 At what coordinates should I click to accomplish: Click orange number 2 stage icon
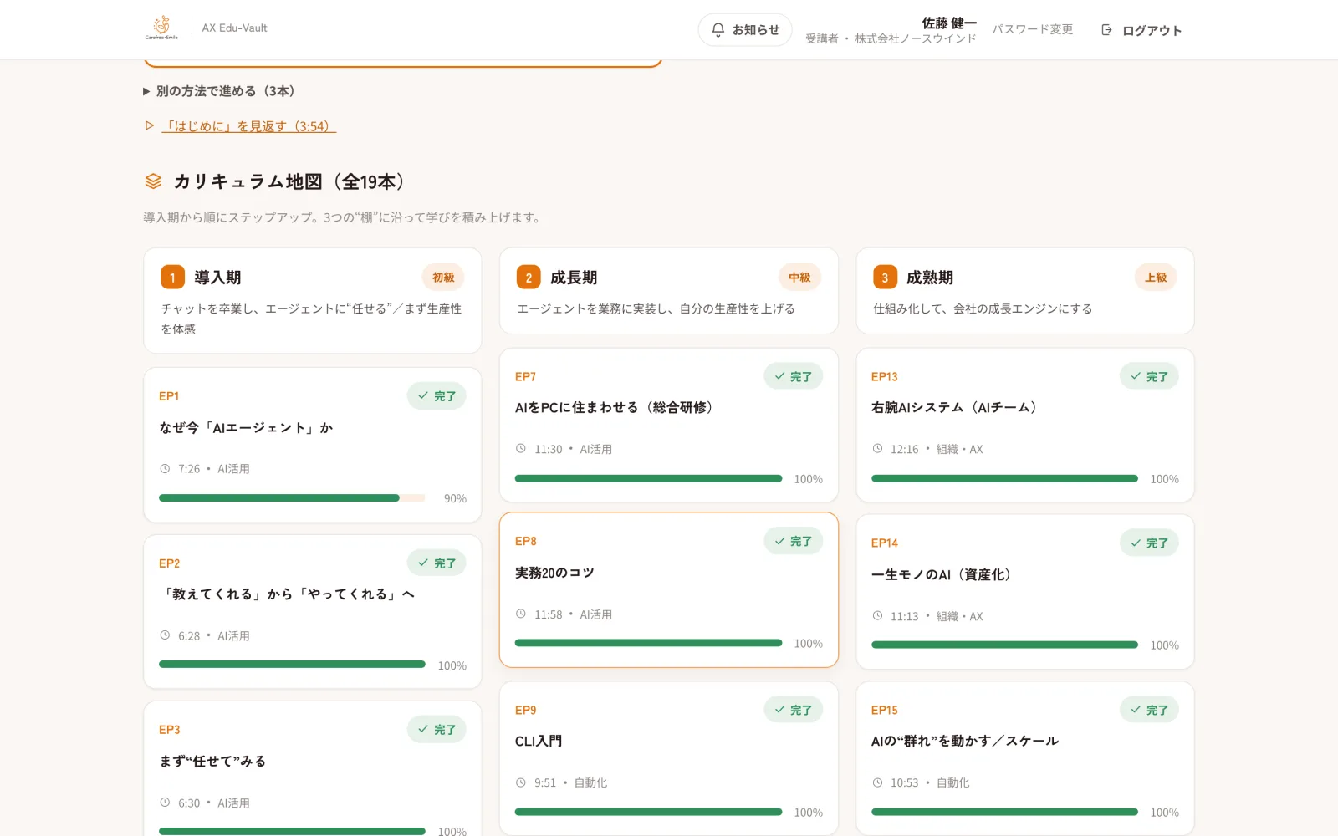529,278
